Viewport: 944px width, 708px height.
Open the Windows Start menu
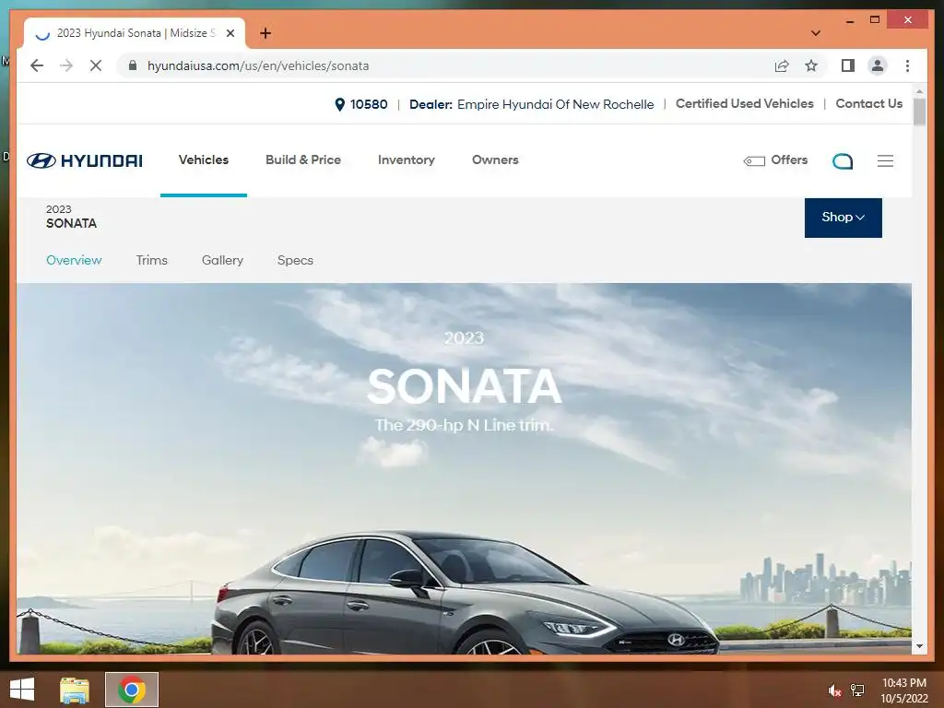22,690
